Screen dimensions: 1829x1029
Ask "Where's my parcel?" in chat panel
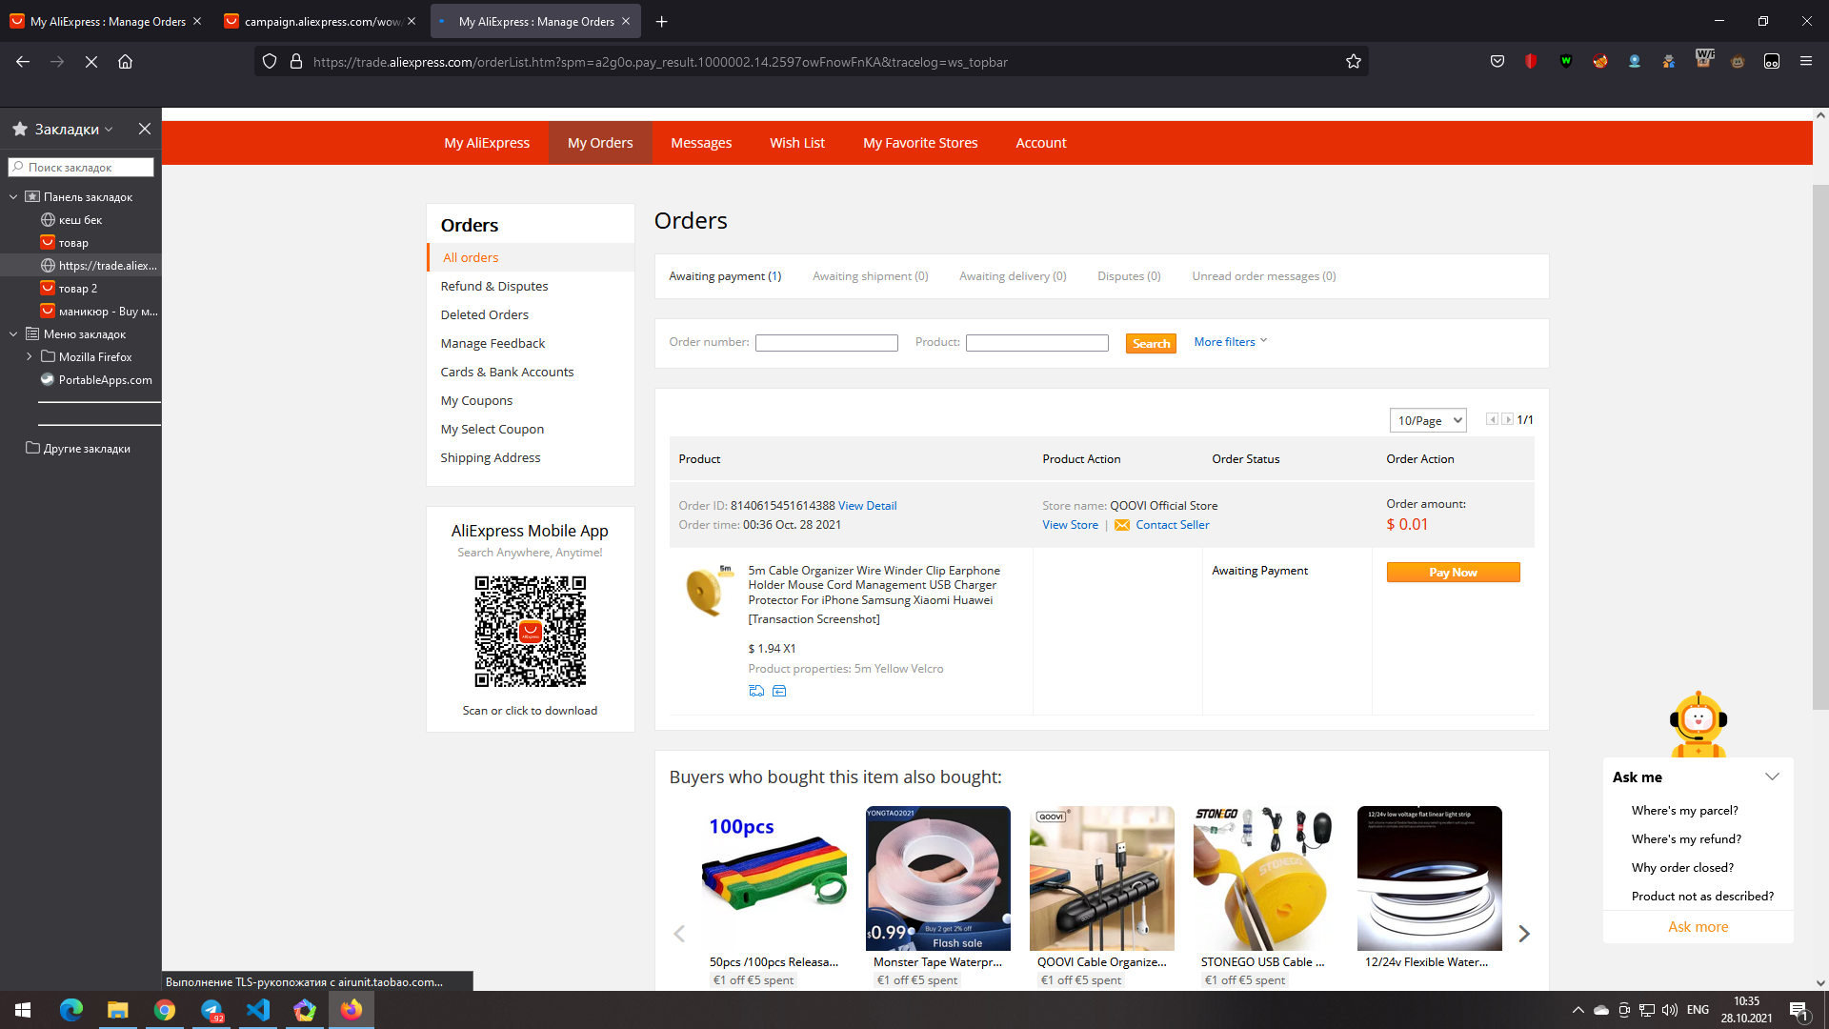(x=1684, y=811)
